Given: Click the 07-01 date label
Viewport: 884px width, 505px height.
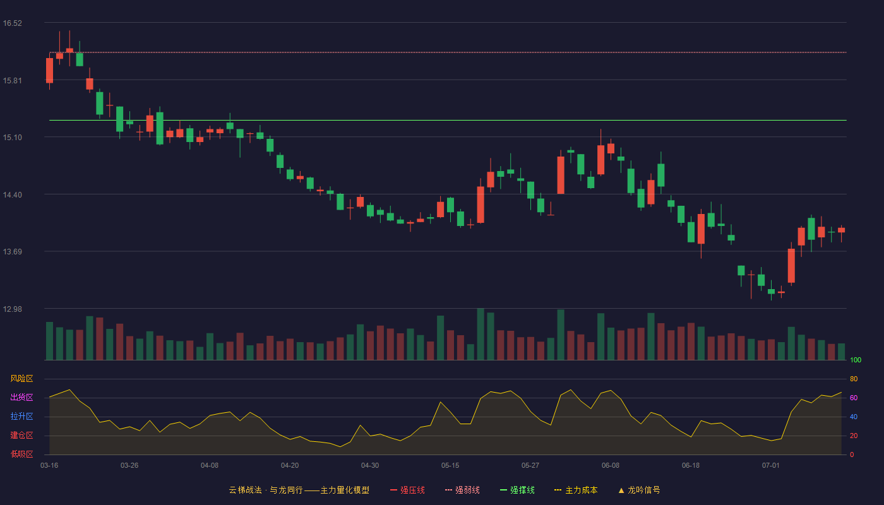Looking at the screenshot, I should coord(771,465).
